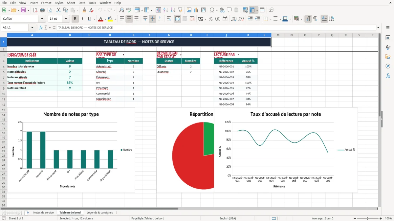Click the Merge and Center Cells icon
This screenshot has height=221, width=394.
pyautogui.click(x=178, y=19)
